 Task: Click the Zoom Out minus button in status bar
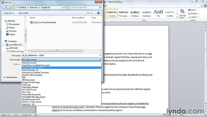tap(186, 115)
